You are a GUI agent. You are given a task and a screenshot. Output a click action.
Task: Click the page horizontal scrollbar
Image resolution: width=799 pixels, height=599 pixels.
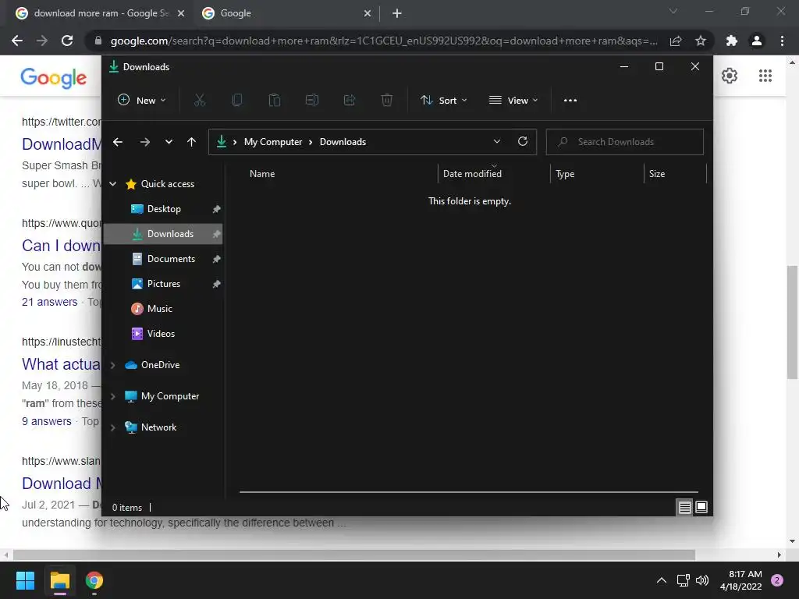(354, 555)
